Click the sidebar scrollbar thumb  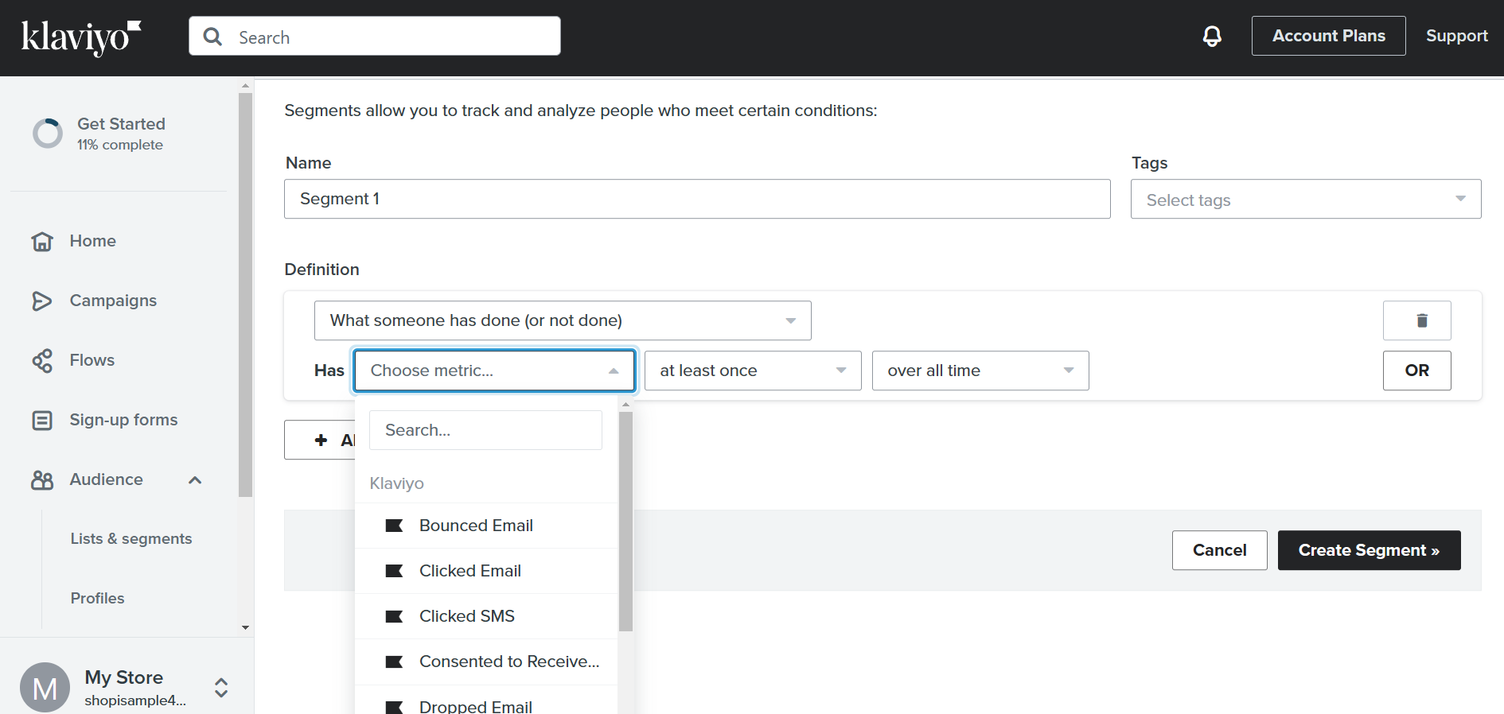tap(245, 294)
